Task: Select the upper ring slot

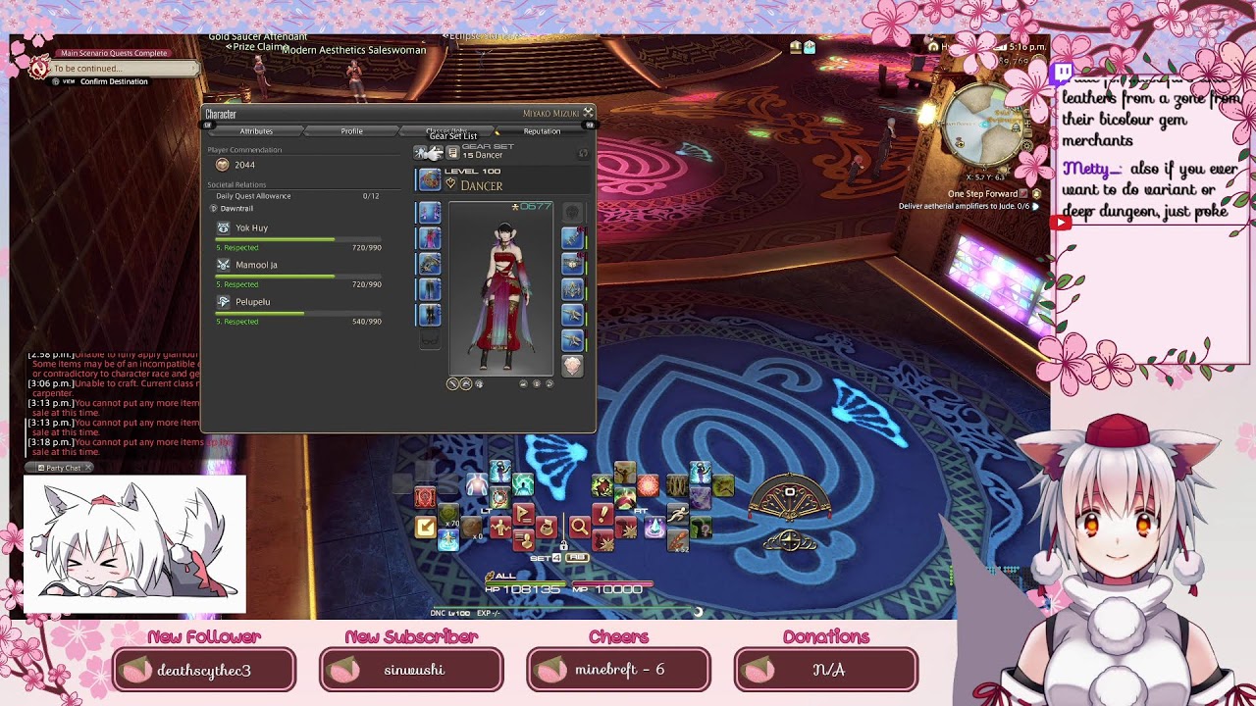Action: pos(572,315)
